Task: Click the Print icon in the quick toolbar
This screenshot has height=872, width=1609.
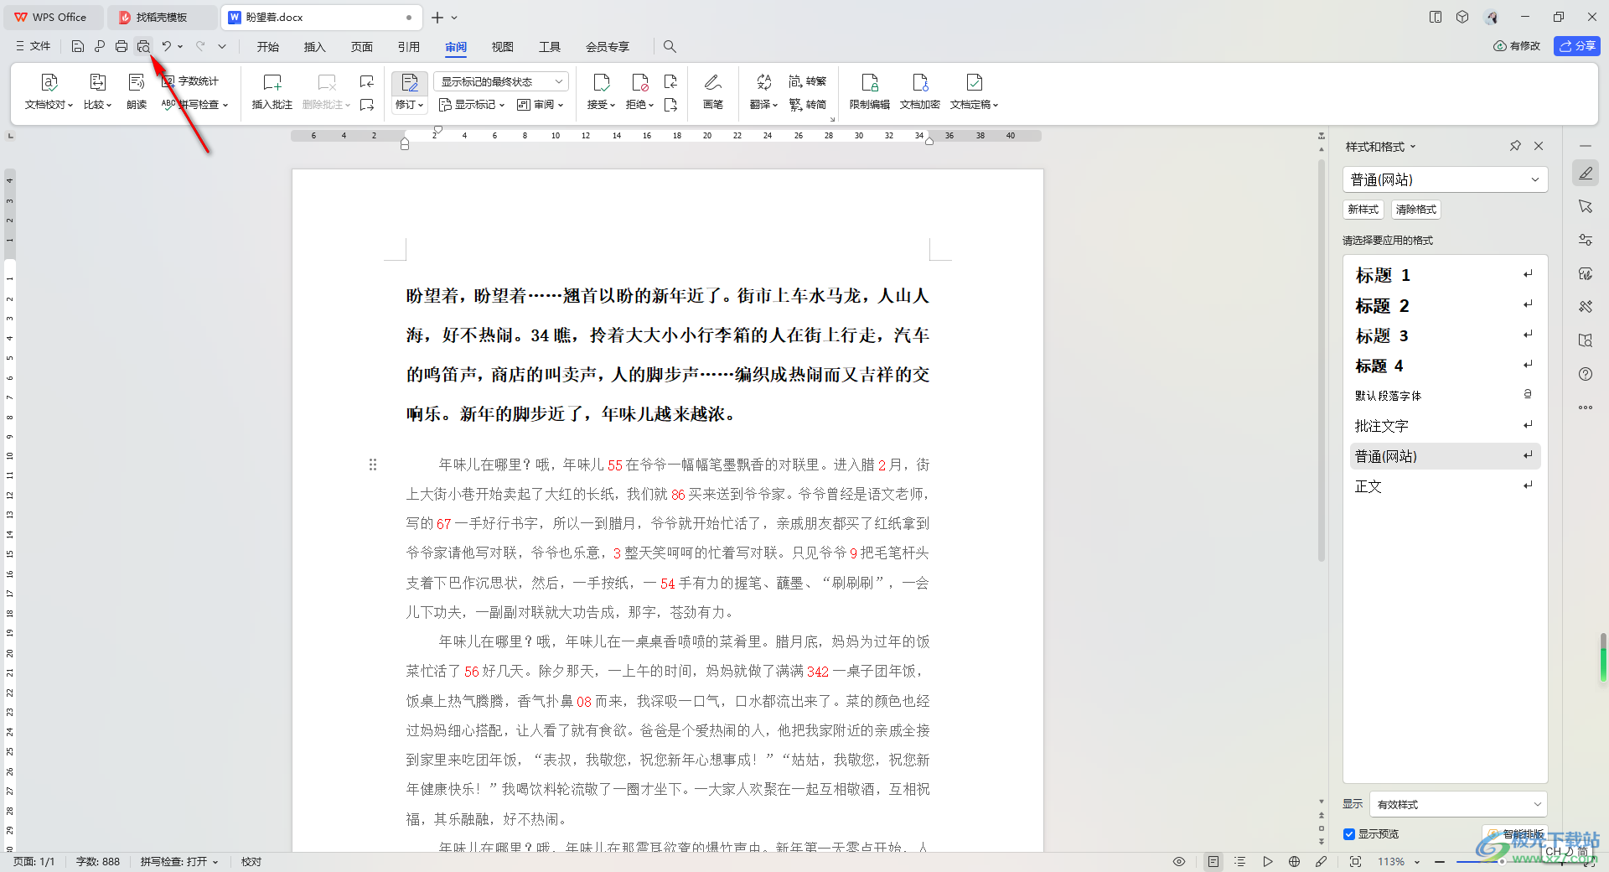Action: coord(122,47)
